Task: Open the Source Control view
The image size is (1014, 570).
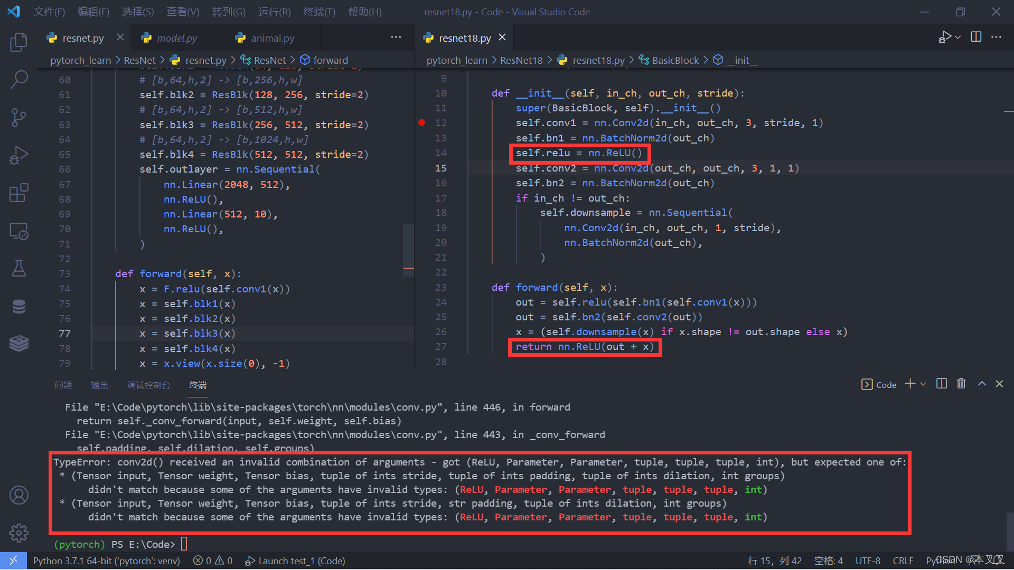Action: pyautogui.click(x=19, y=117)
